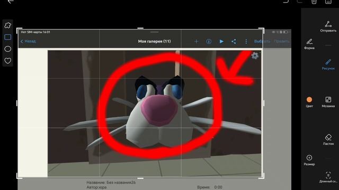Click the Нет SIM-карты 16:01 status text

pos(35,32)
